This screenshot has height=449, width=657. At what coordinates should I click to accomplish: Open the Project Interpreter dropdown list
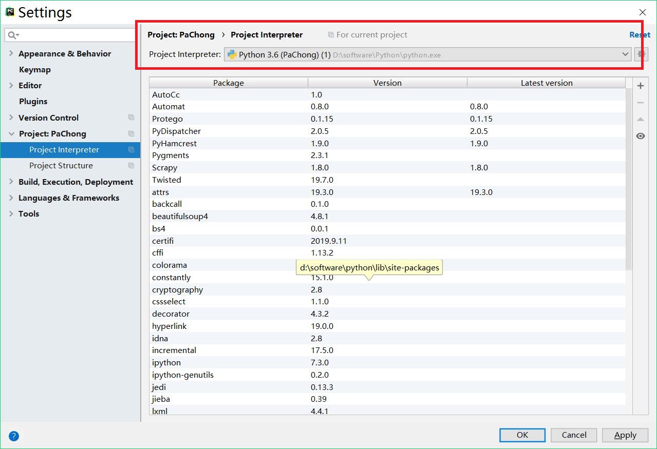click(x=625, y=54)
